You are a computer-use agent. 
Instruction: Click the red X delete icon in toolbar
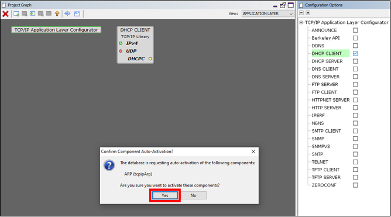(5, 13)
